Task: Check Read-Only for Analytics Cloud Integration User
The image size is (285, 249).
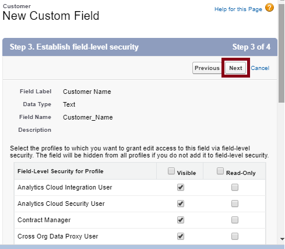Action: click(235, 187)
